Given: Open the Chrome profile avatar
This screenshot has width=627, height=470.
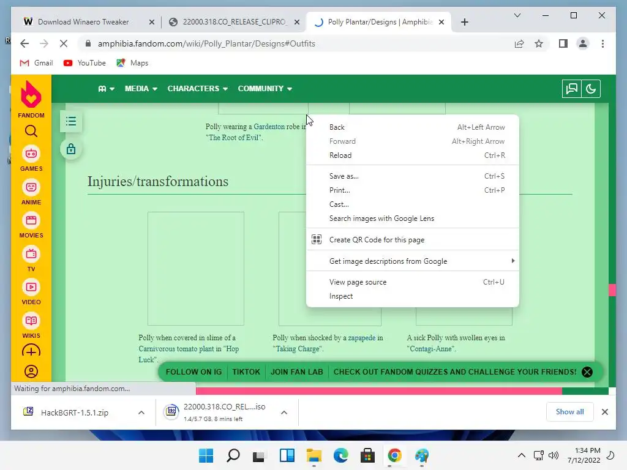Looking at the screenshot, I should (x=583, y=43).
